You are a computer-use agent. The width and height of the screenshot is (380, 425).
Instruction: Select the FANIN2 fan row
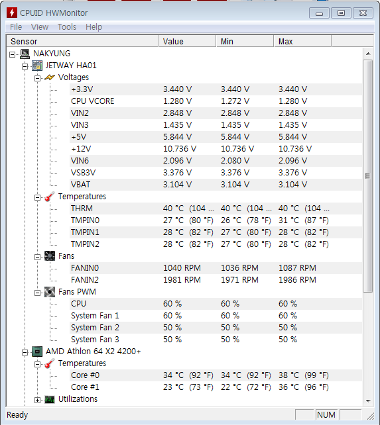[216, 280]
